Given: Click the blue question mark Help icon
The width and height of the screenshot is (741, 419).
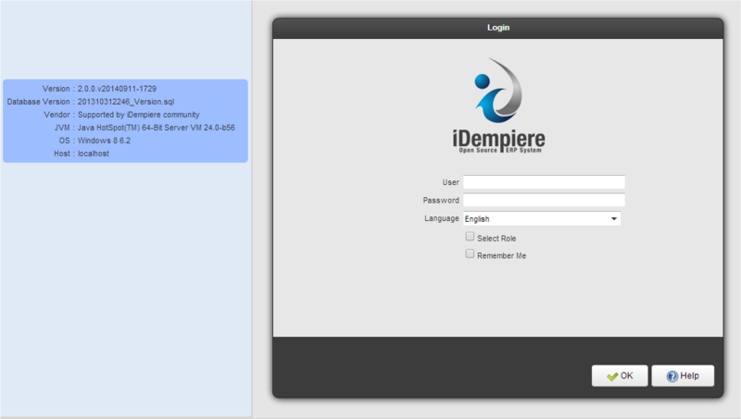Looking at the screenshot, I should (672, 376).
